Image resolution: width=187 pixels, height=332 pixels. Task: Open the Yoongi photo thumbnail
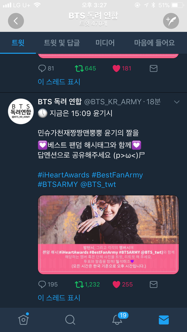tap(108, 234)
